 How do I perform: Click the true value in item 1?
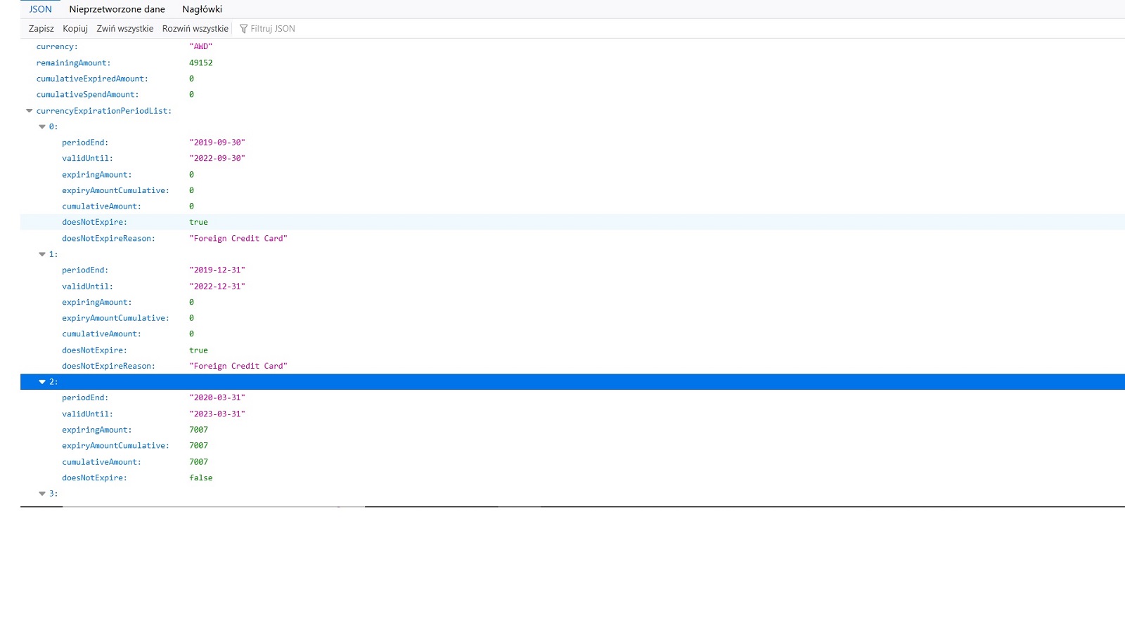pyautogui.click(x=198, y=350)
